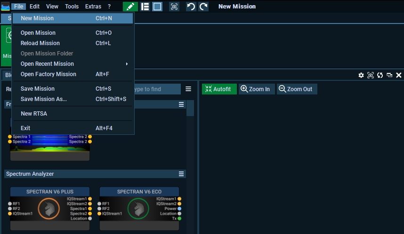Viewport: 404px width, 234px height.
Task: Select the list panel layout icon
Action: [145, 7]
